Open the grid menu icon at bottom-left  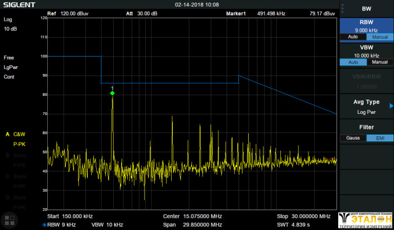(x=8, y=220)
